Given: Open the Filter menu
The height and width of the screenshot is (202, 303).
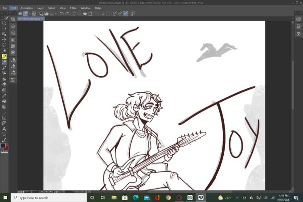Looking at the screenshot, I should tap(73, 8).
